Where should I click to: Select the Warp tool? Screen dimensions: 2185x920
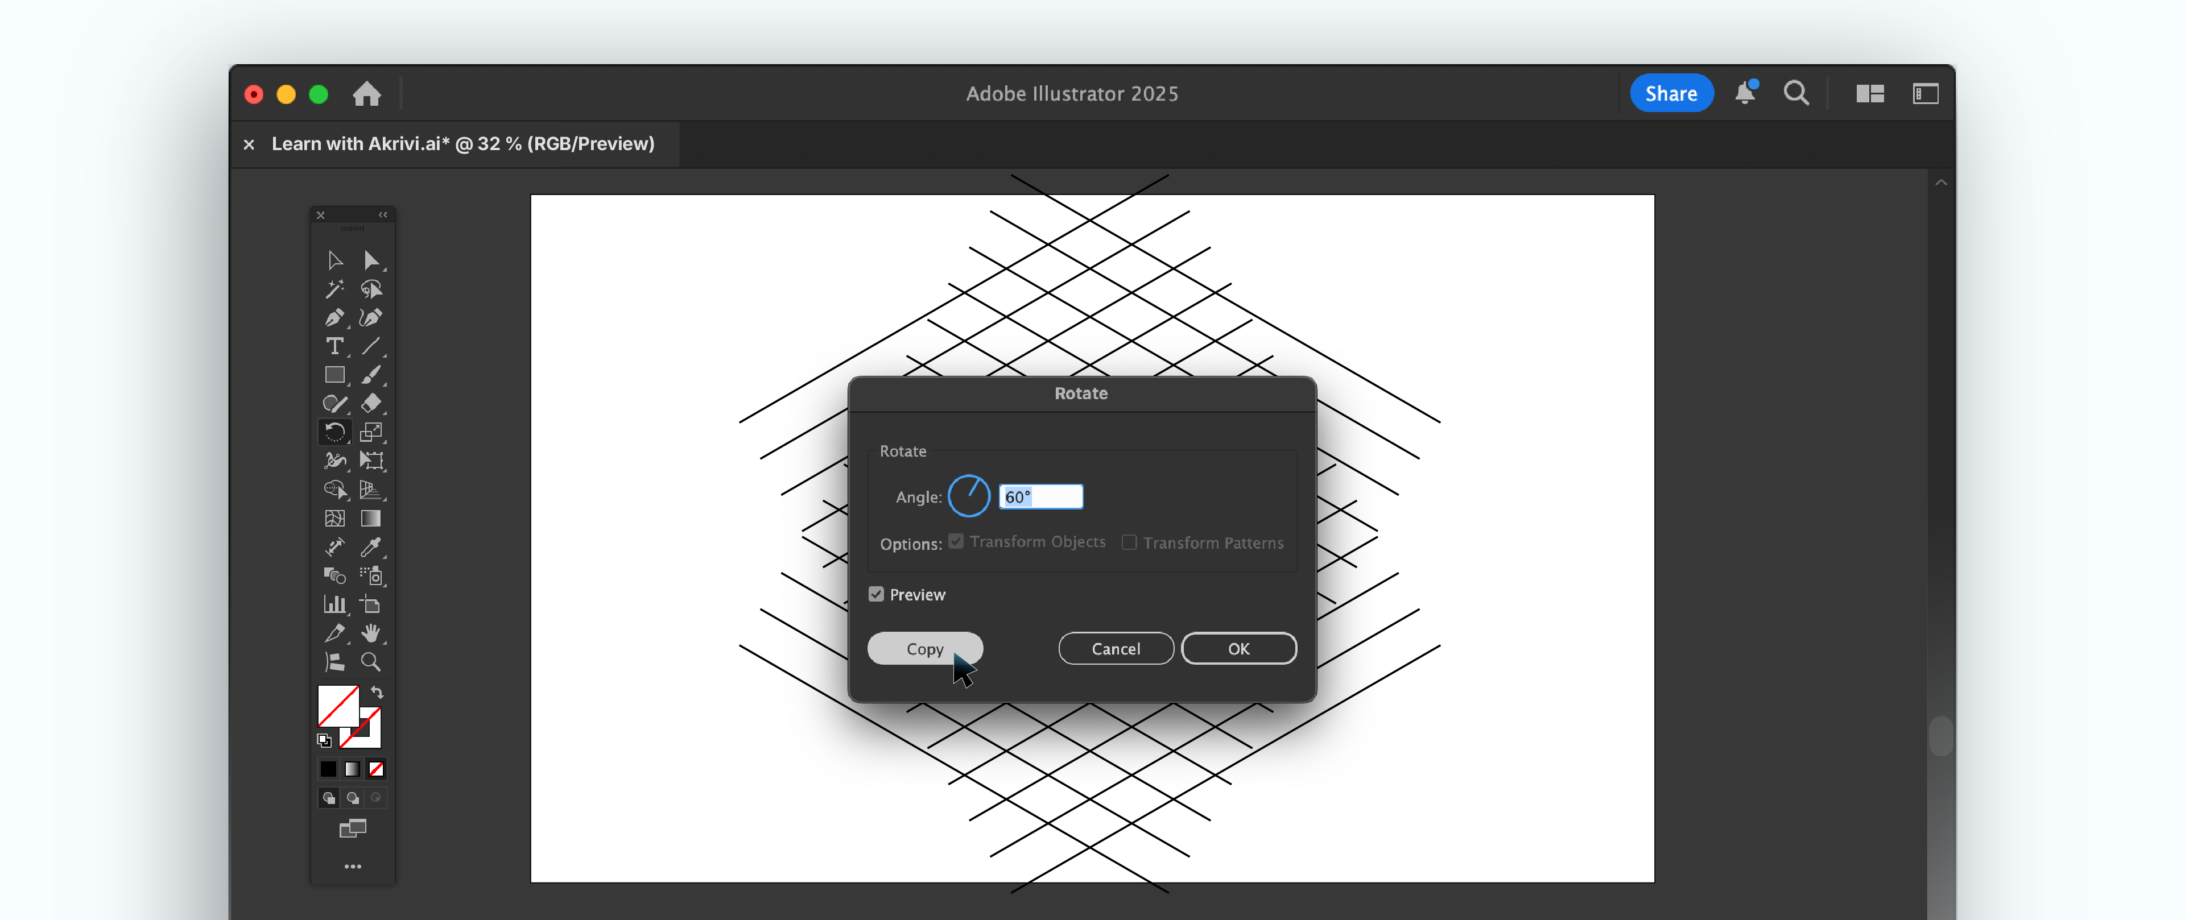point(335,461)
